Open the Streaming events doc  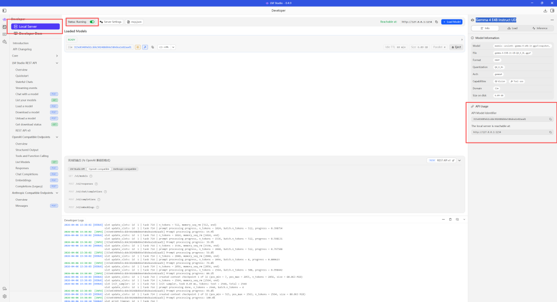tap(26, 88)
